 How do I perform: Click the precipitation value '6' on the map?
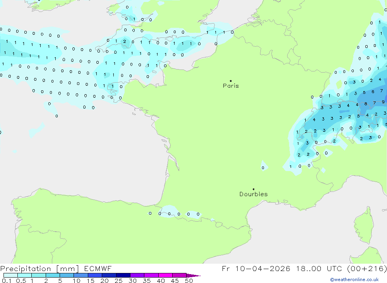373,92
